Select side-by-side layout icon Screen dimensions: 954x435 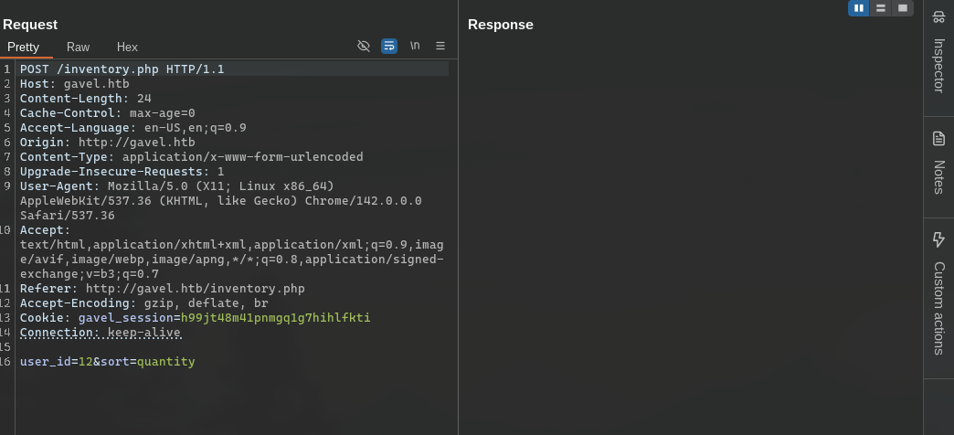coord(858,8)
